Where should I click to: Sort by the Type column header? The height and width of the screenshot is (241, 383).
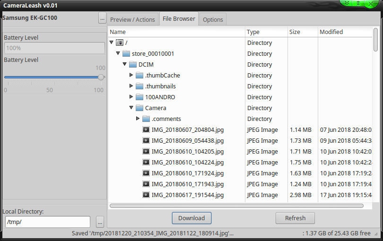click(266, 32)
